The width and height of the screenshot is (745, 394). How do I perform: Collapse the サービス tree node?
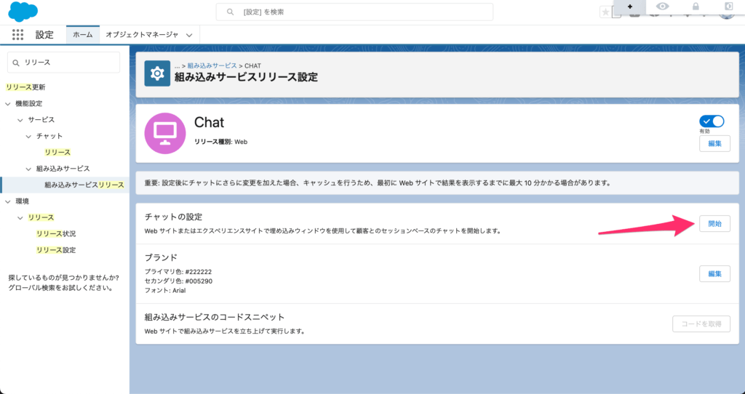coord(20,120)
